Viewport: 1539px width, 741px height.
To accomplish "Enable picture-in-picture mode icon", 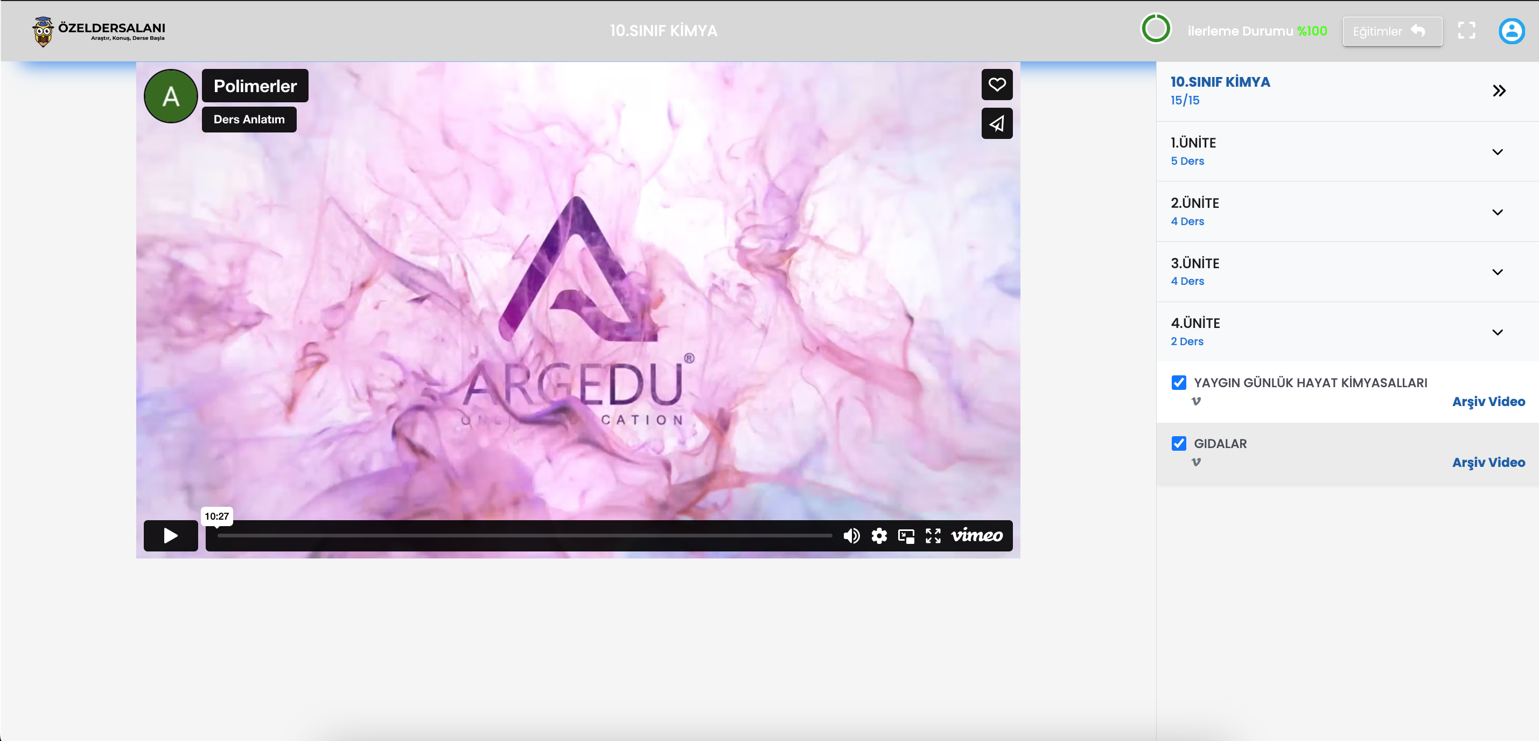I will click(x=906, y=535).
